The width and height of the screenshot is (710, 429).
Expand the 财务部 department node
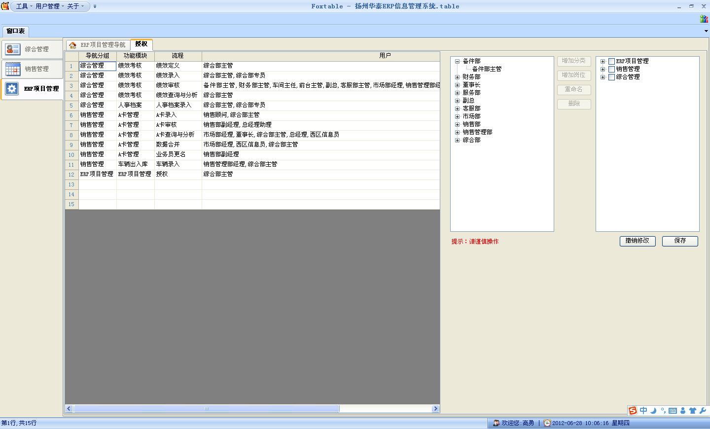457,77
